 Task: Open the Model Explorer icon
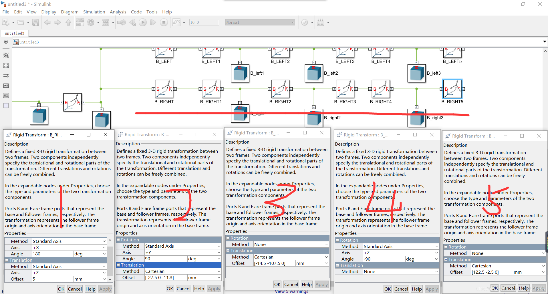coord(106,22)
